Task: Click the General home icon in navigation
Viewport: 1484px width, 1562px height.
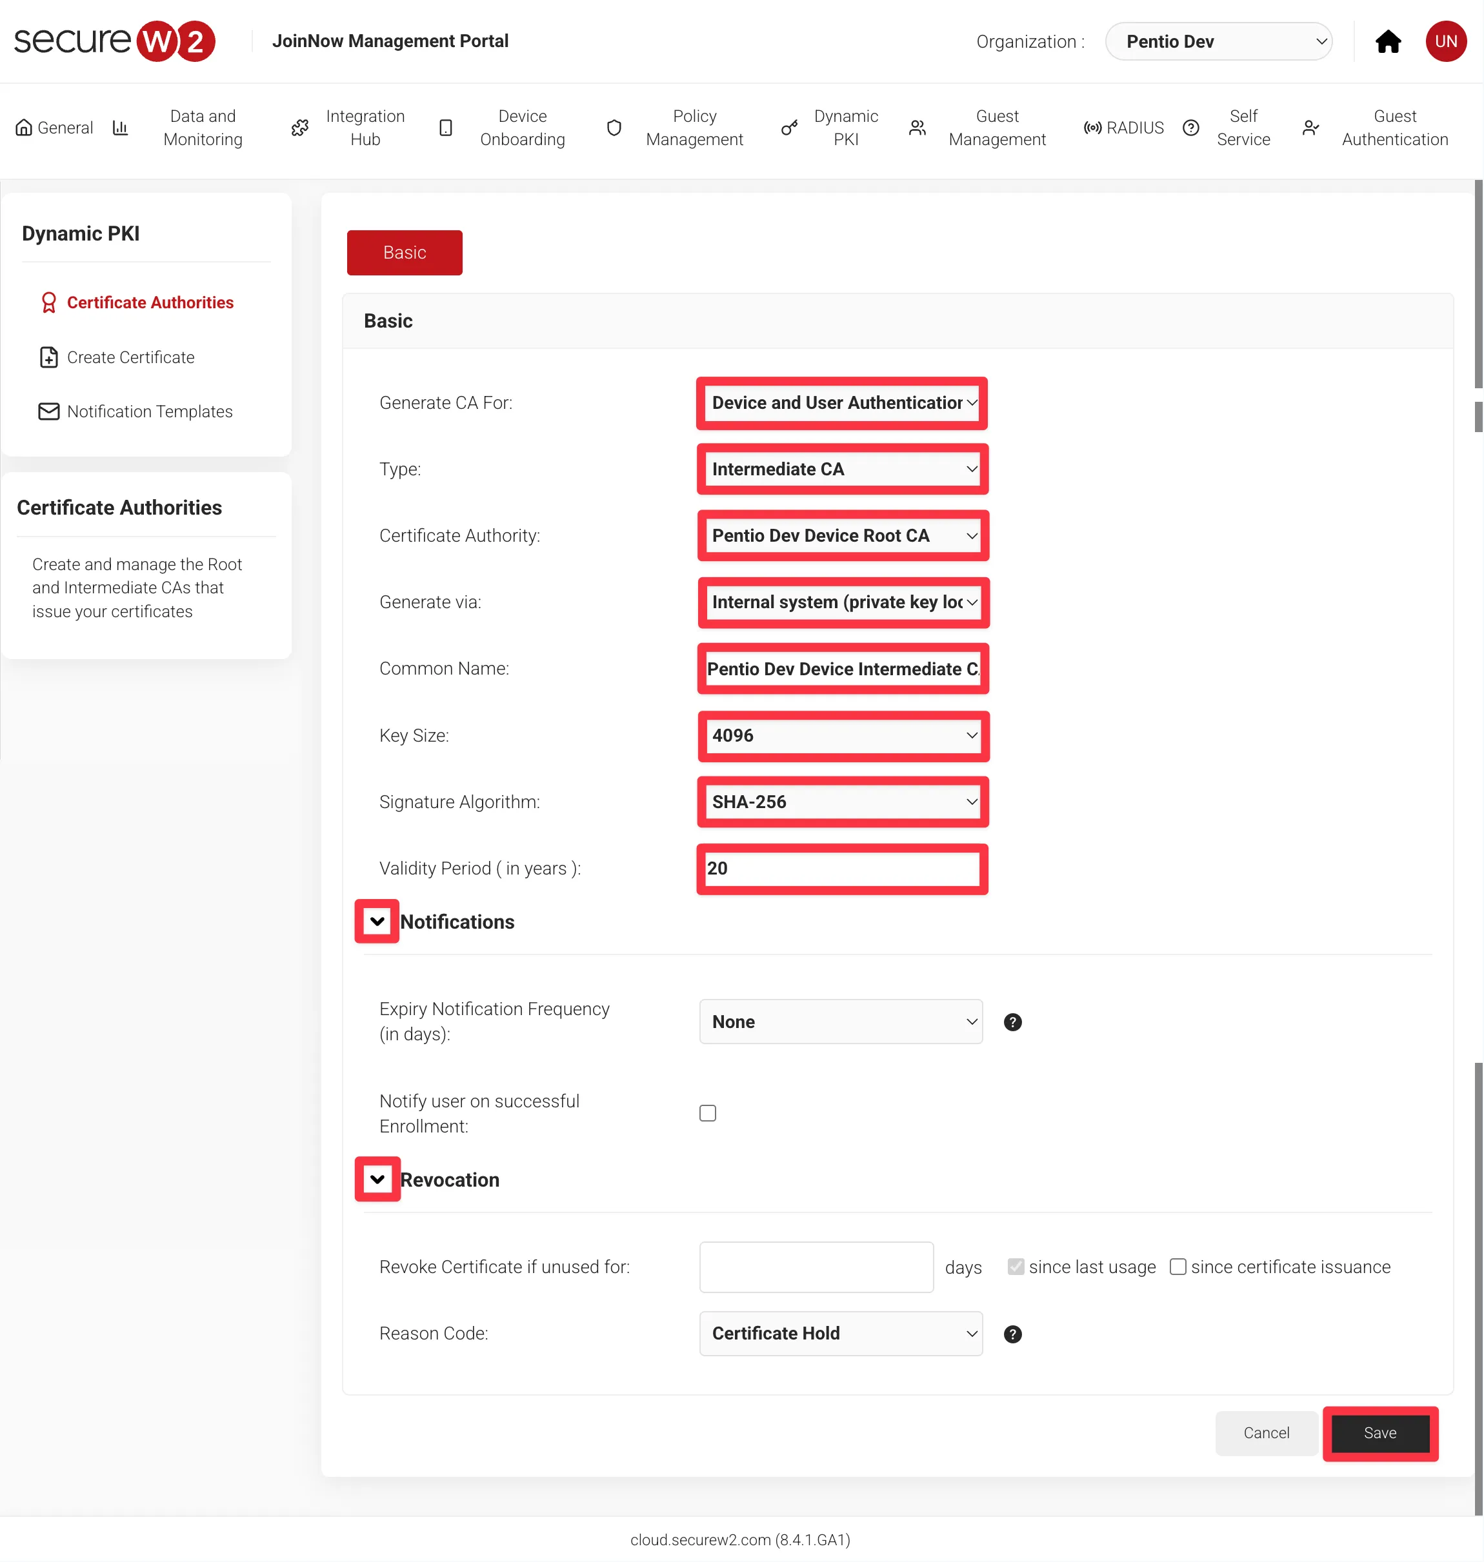Action: tap(24, 127)
